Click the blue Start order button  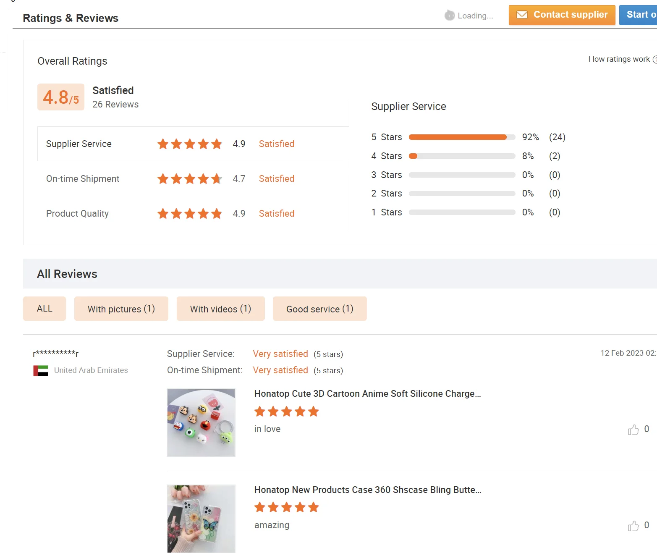[x=638, y=15]
